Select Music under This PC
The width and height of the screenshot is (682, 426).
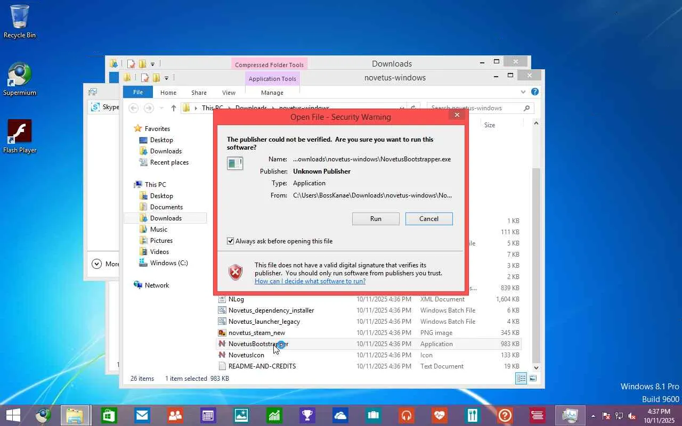coord(159,230)
